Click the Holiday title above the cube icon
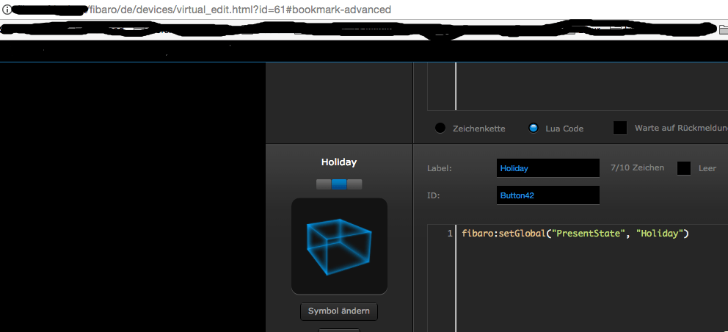The image size is (728, 332). 339,162
